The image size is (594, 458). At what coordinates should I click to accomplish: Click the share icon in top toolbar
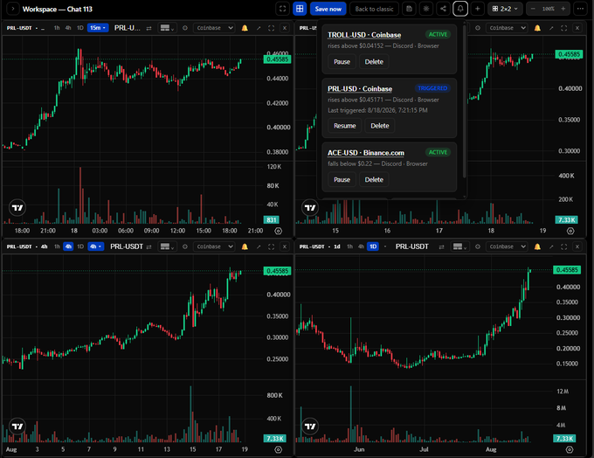click(443, 9)
